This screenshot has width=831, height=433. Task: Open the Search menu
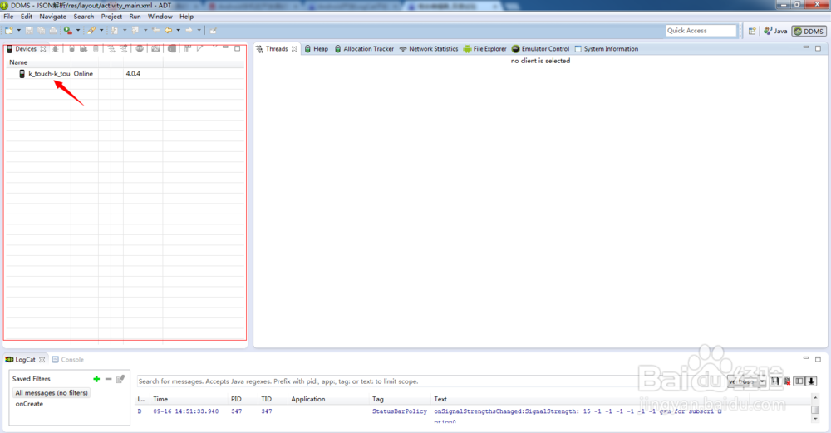pos(84,17)
